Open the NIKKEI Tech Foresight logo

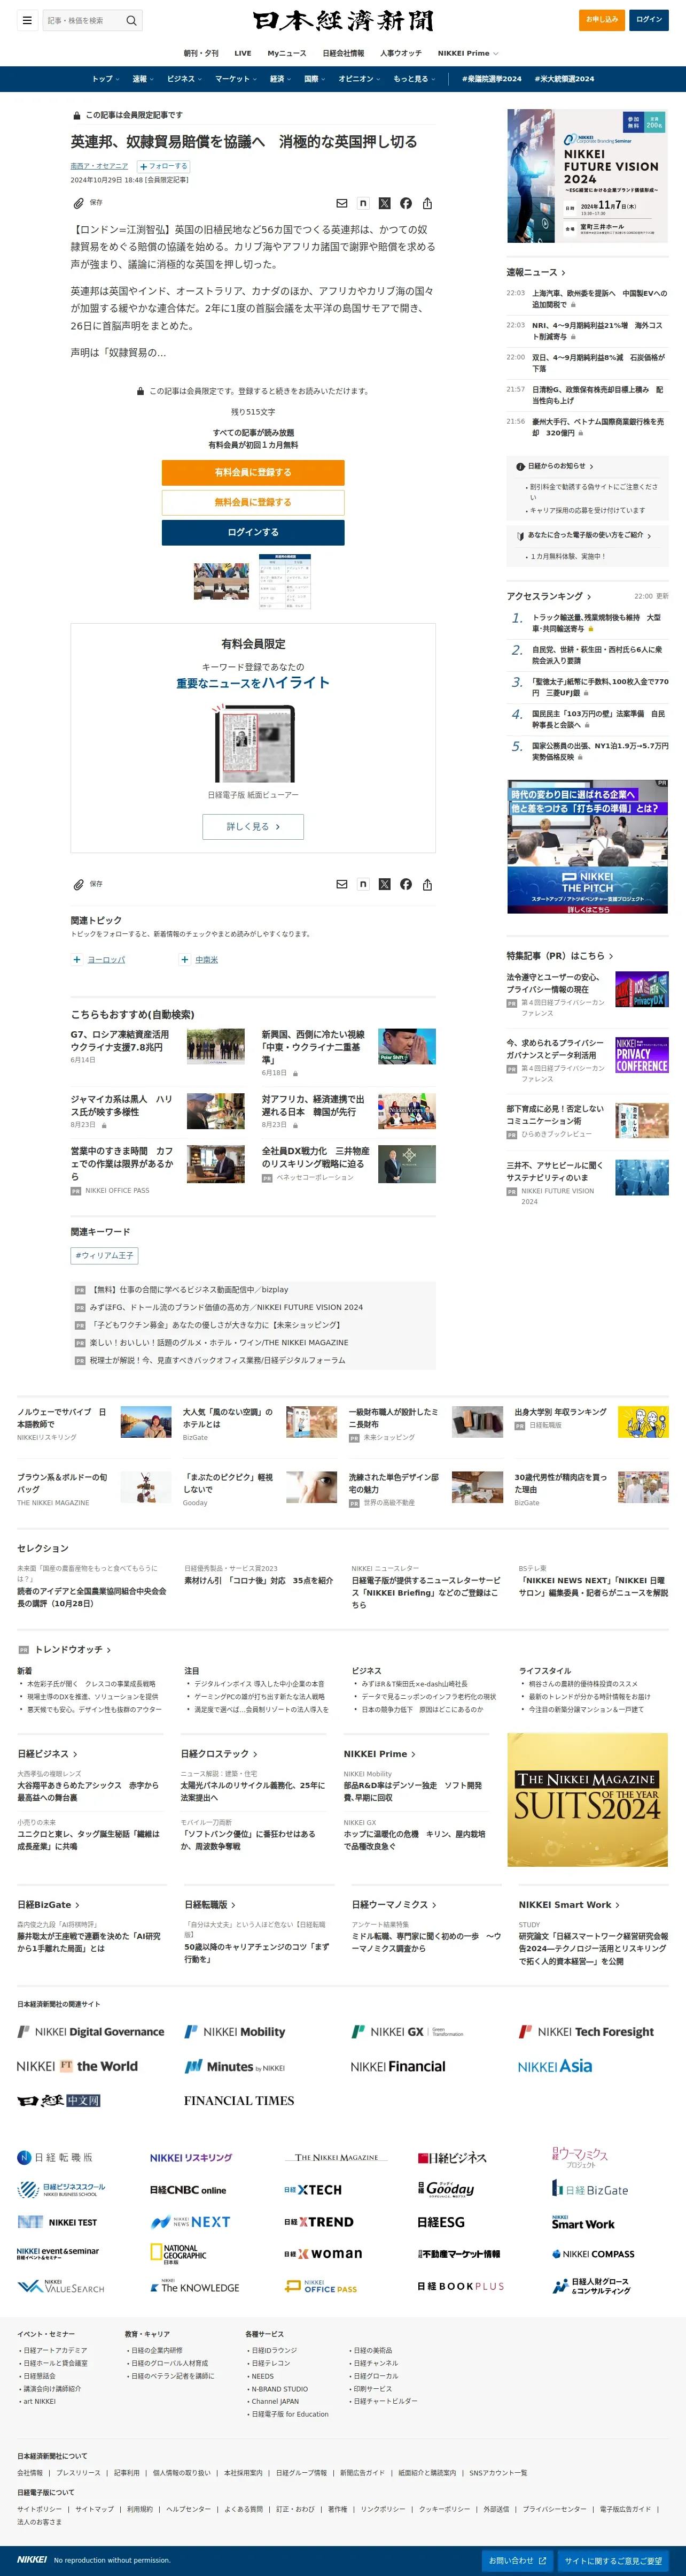tap(586, 2031)
